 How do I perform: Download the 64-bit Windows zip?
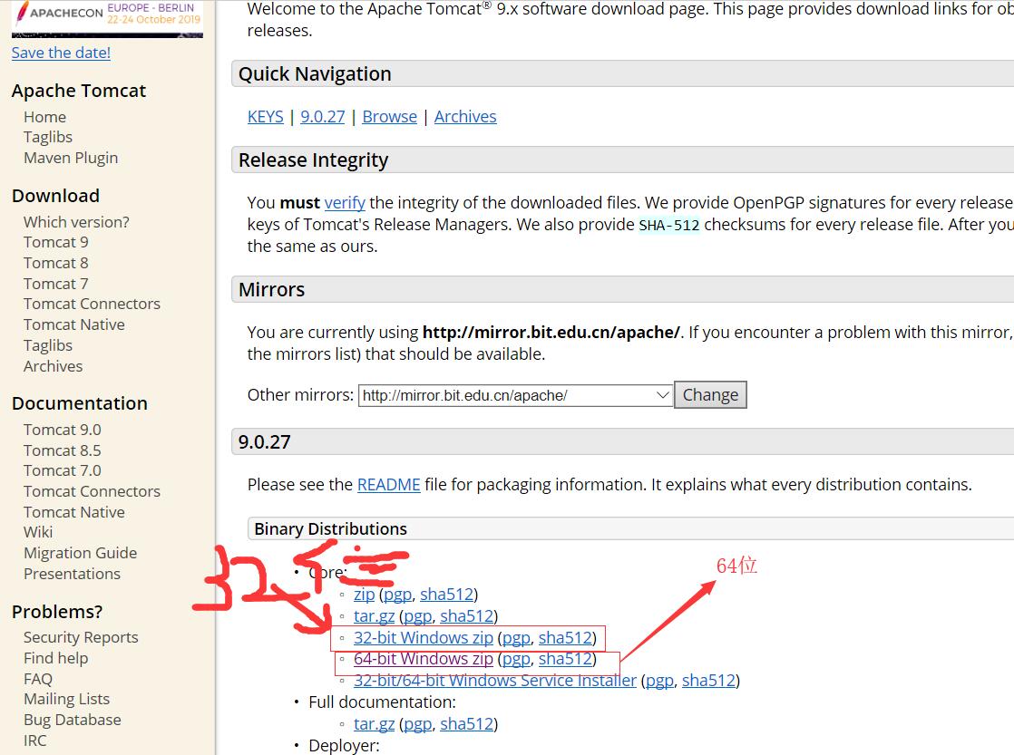pyautogui.click(x=423, y=658)
